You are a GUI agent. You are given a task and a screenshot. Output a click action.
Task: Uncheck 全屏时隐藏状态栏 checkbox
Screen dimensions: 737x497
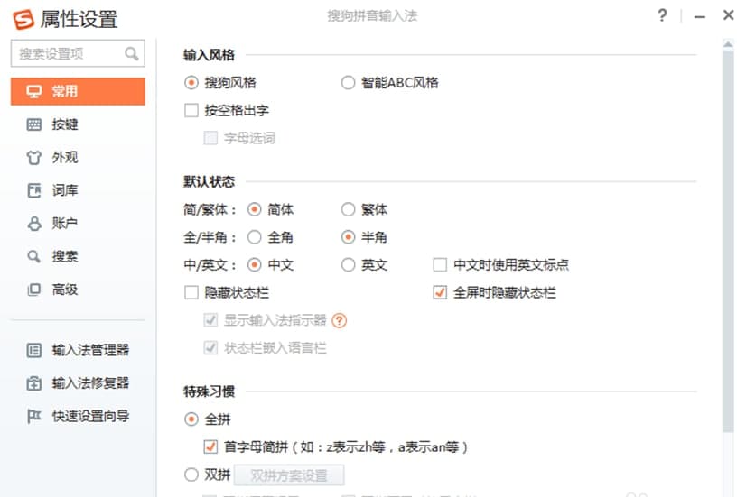[440, 293]
